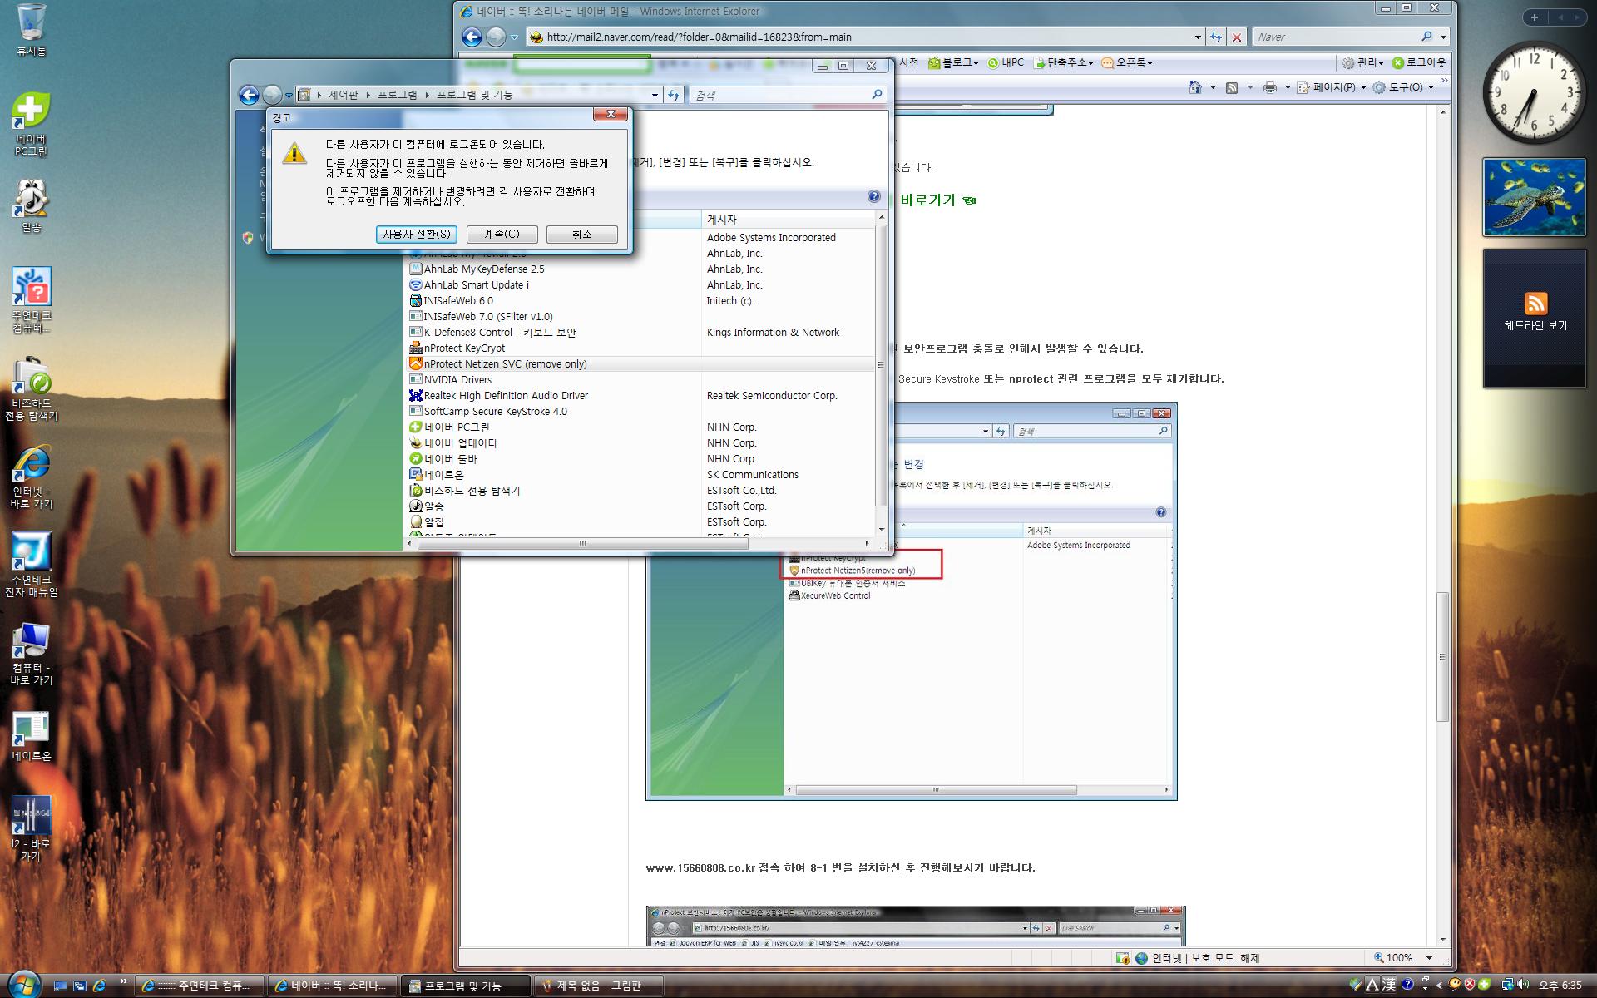Select AhnLab MyKeyDefense 2.5 row
The image size is (1597, 998).
click(640, 269)
